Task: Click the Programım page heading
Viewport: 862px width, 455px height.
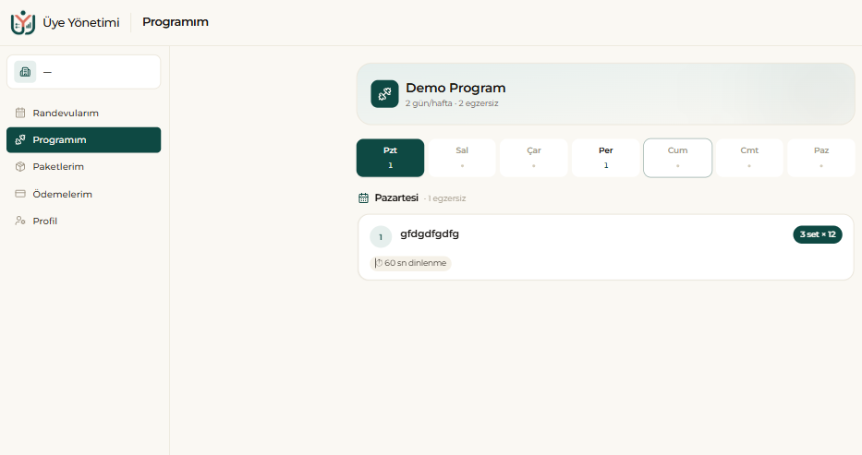Action: tap(176, 22)
